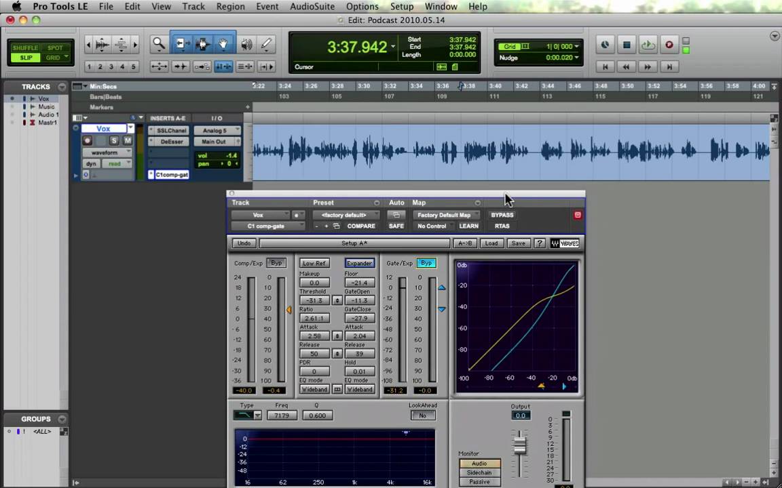This screenshot has width=782, height=488.
Task: Open the Window menu
Action: (x=441, y=7)
